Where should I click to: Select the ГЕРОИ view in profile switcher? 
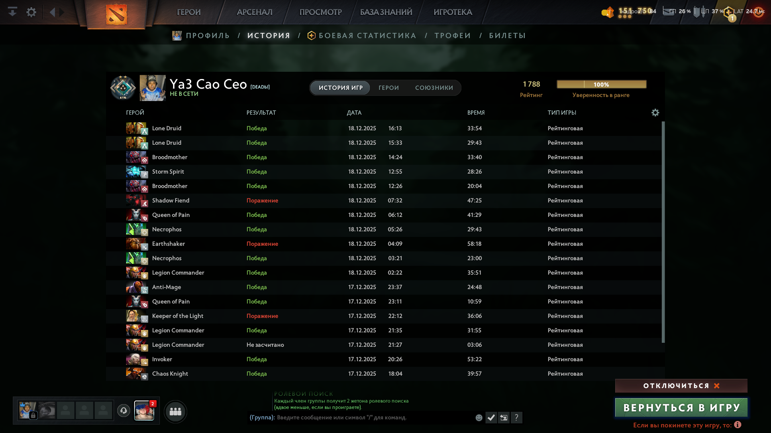click(389, 88)
